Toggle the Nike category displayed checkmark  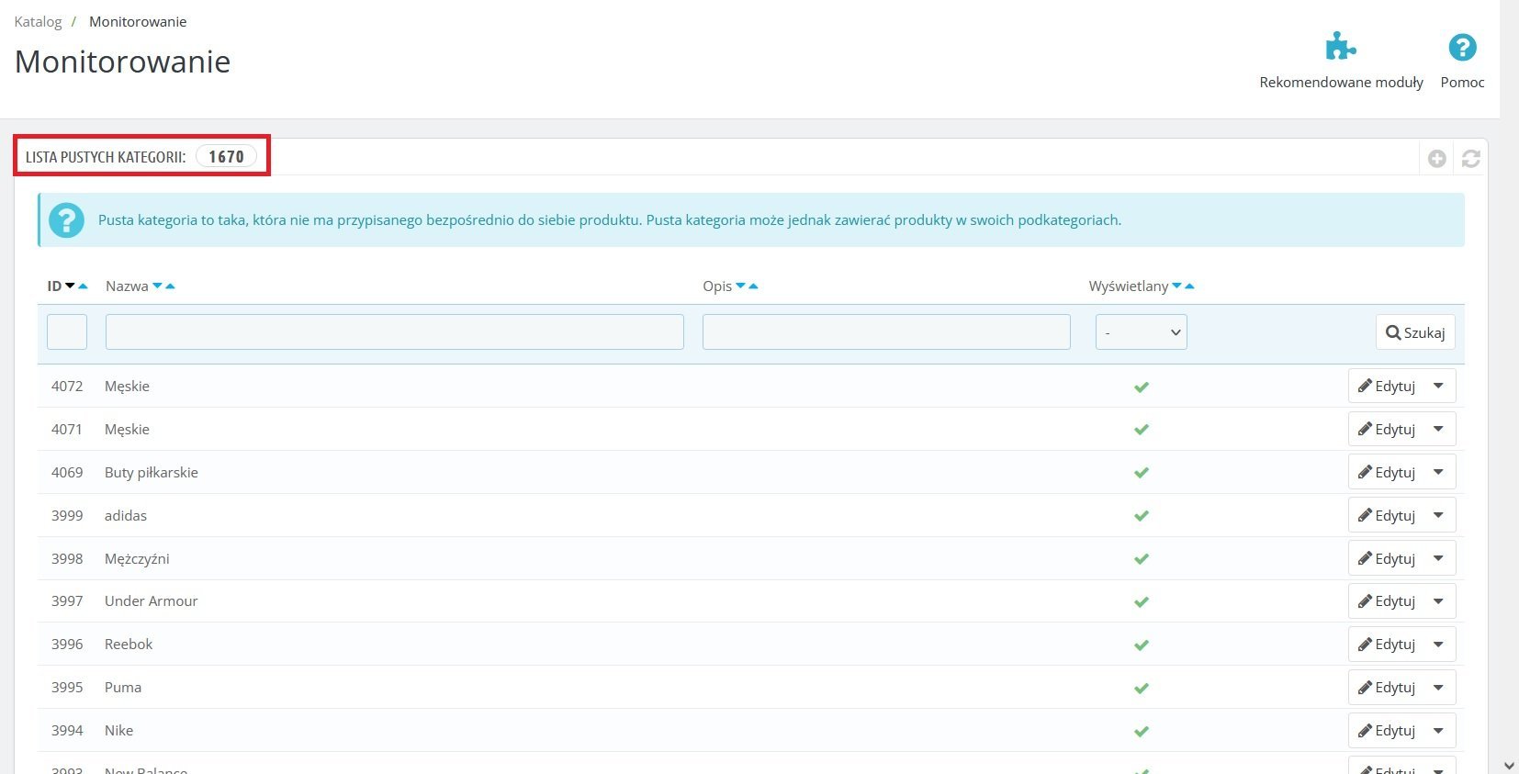pyautogui.click(x=1142, y=732)
